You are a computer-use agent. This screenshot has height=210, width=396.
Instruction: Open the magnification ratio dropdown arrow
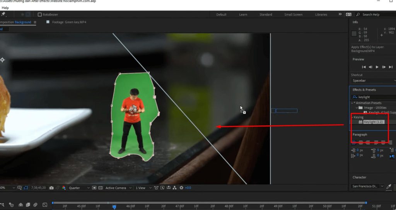(14, 188)
